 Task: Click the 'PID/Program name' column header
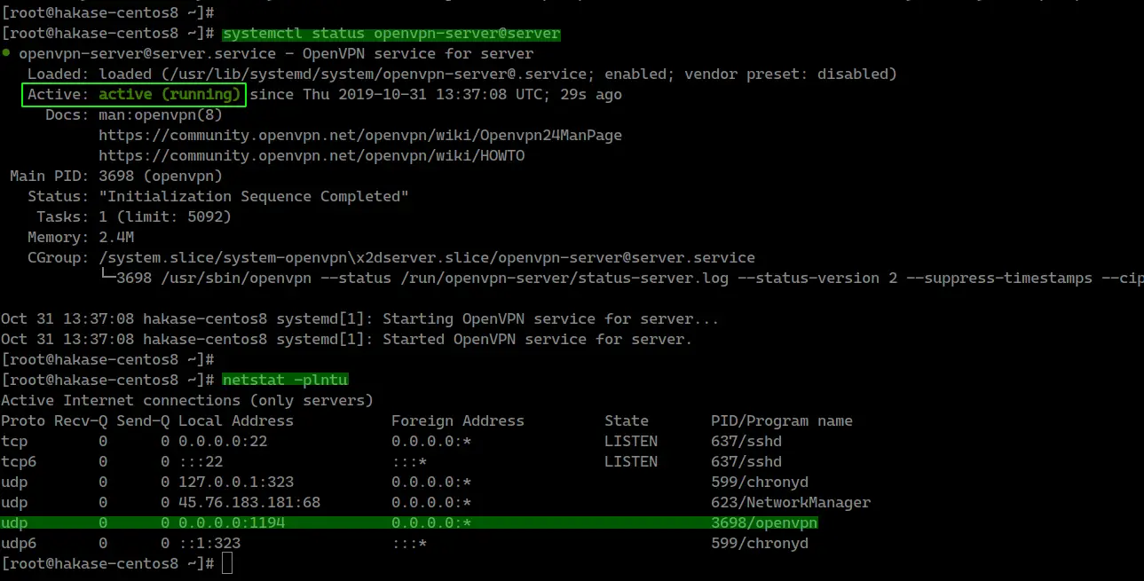782,420
